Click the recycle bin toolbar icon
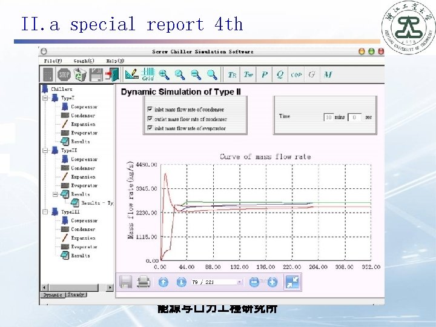Image resolution: width=436 pixels, height=327 pixels. point(80,75)
